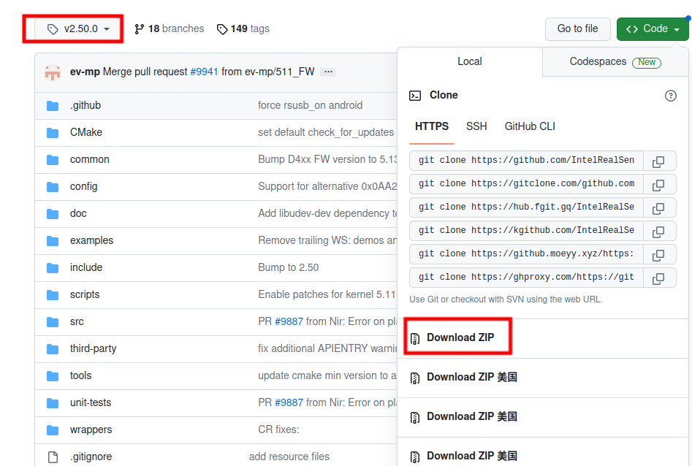Copy the github.com HTTPS clone command

click(x=658, y=161)
